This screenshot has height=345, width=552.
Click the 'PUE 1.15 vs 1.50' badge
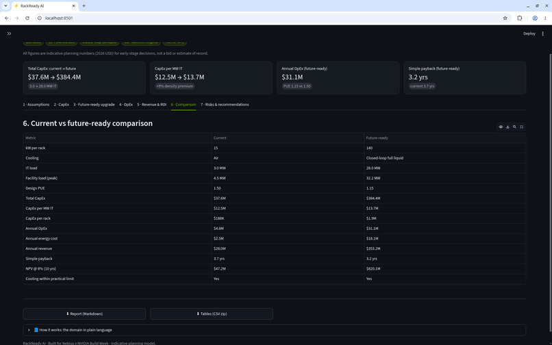pos(297,86)
